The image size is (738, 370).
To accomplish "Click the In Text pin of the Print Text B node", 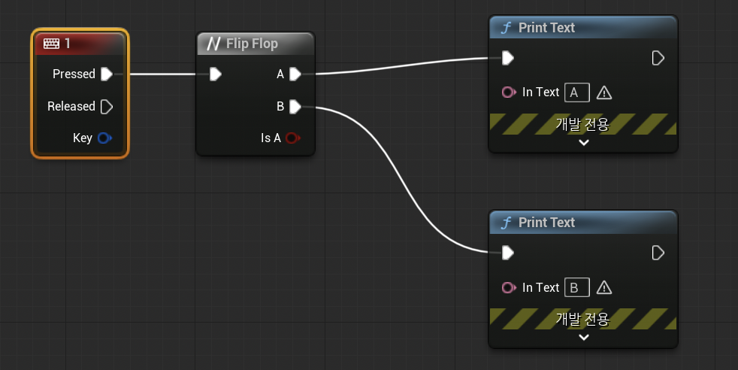I will [509, 287].
